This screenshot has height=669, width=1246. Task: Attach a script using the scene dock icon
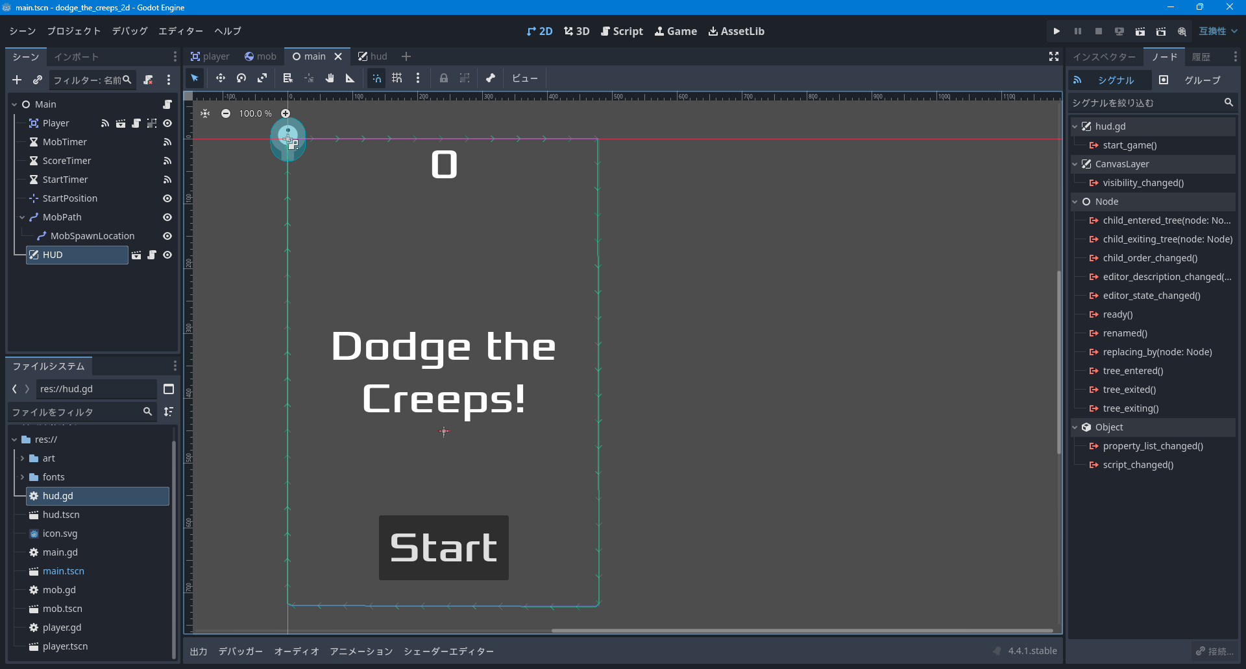point(148,80)
